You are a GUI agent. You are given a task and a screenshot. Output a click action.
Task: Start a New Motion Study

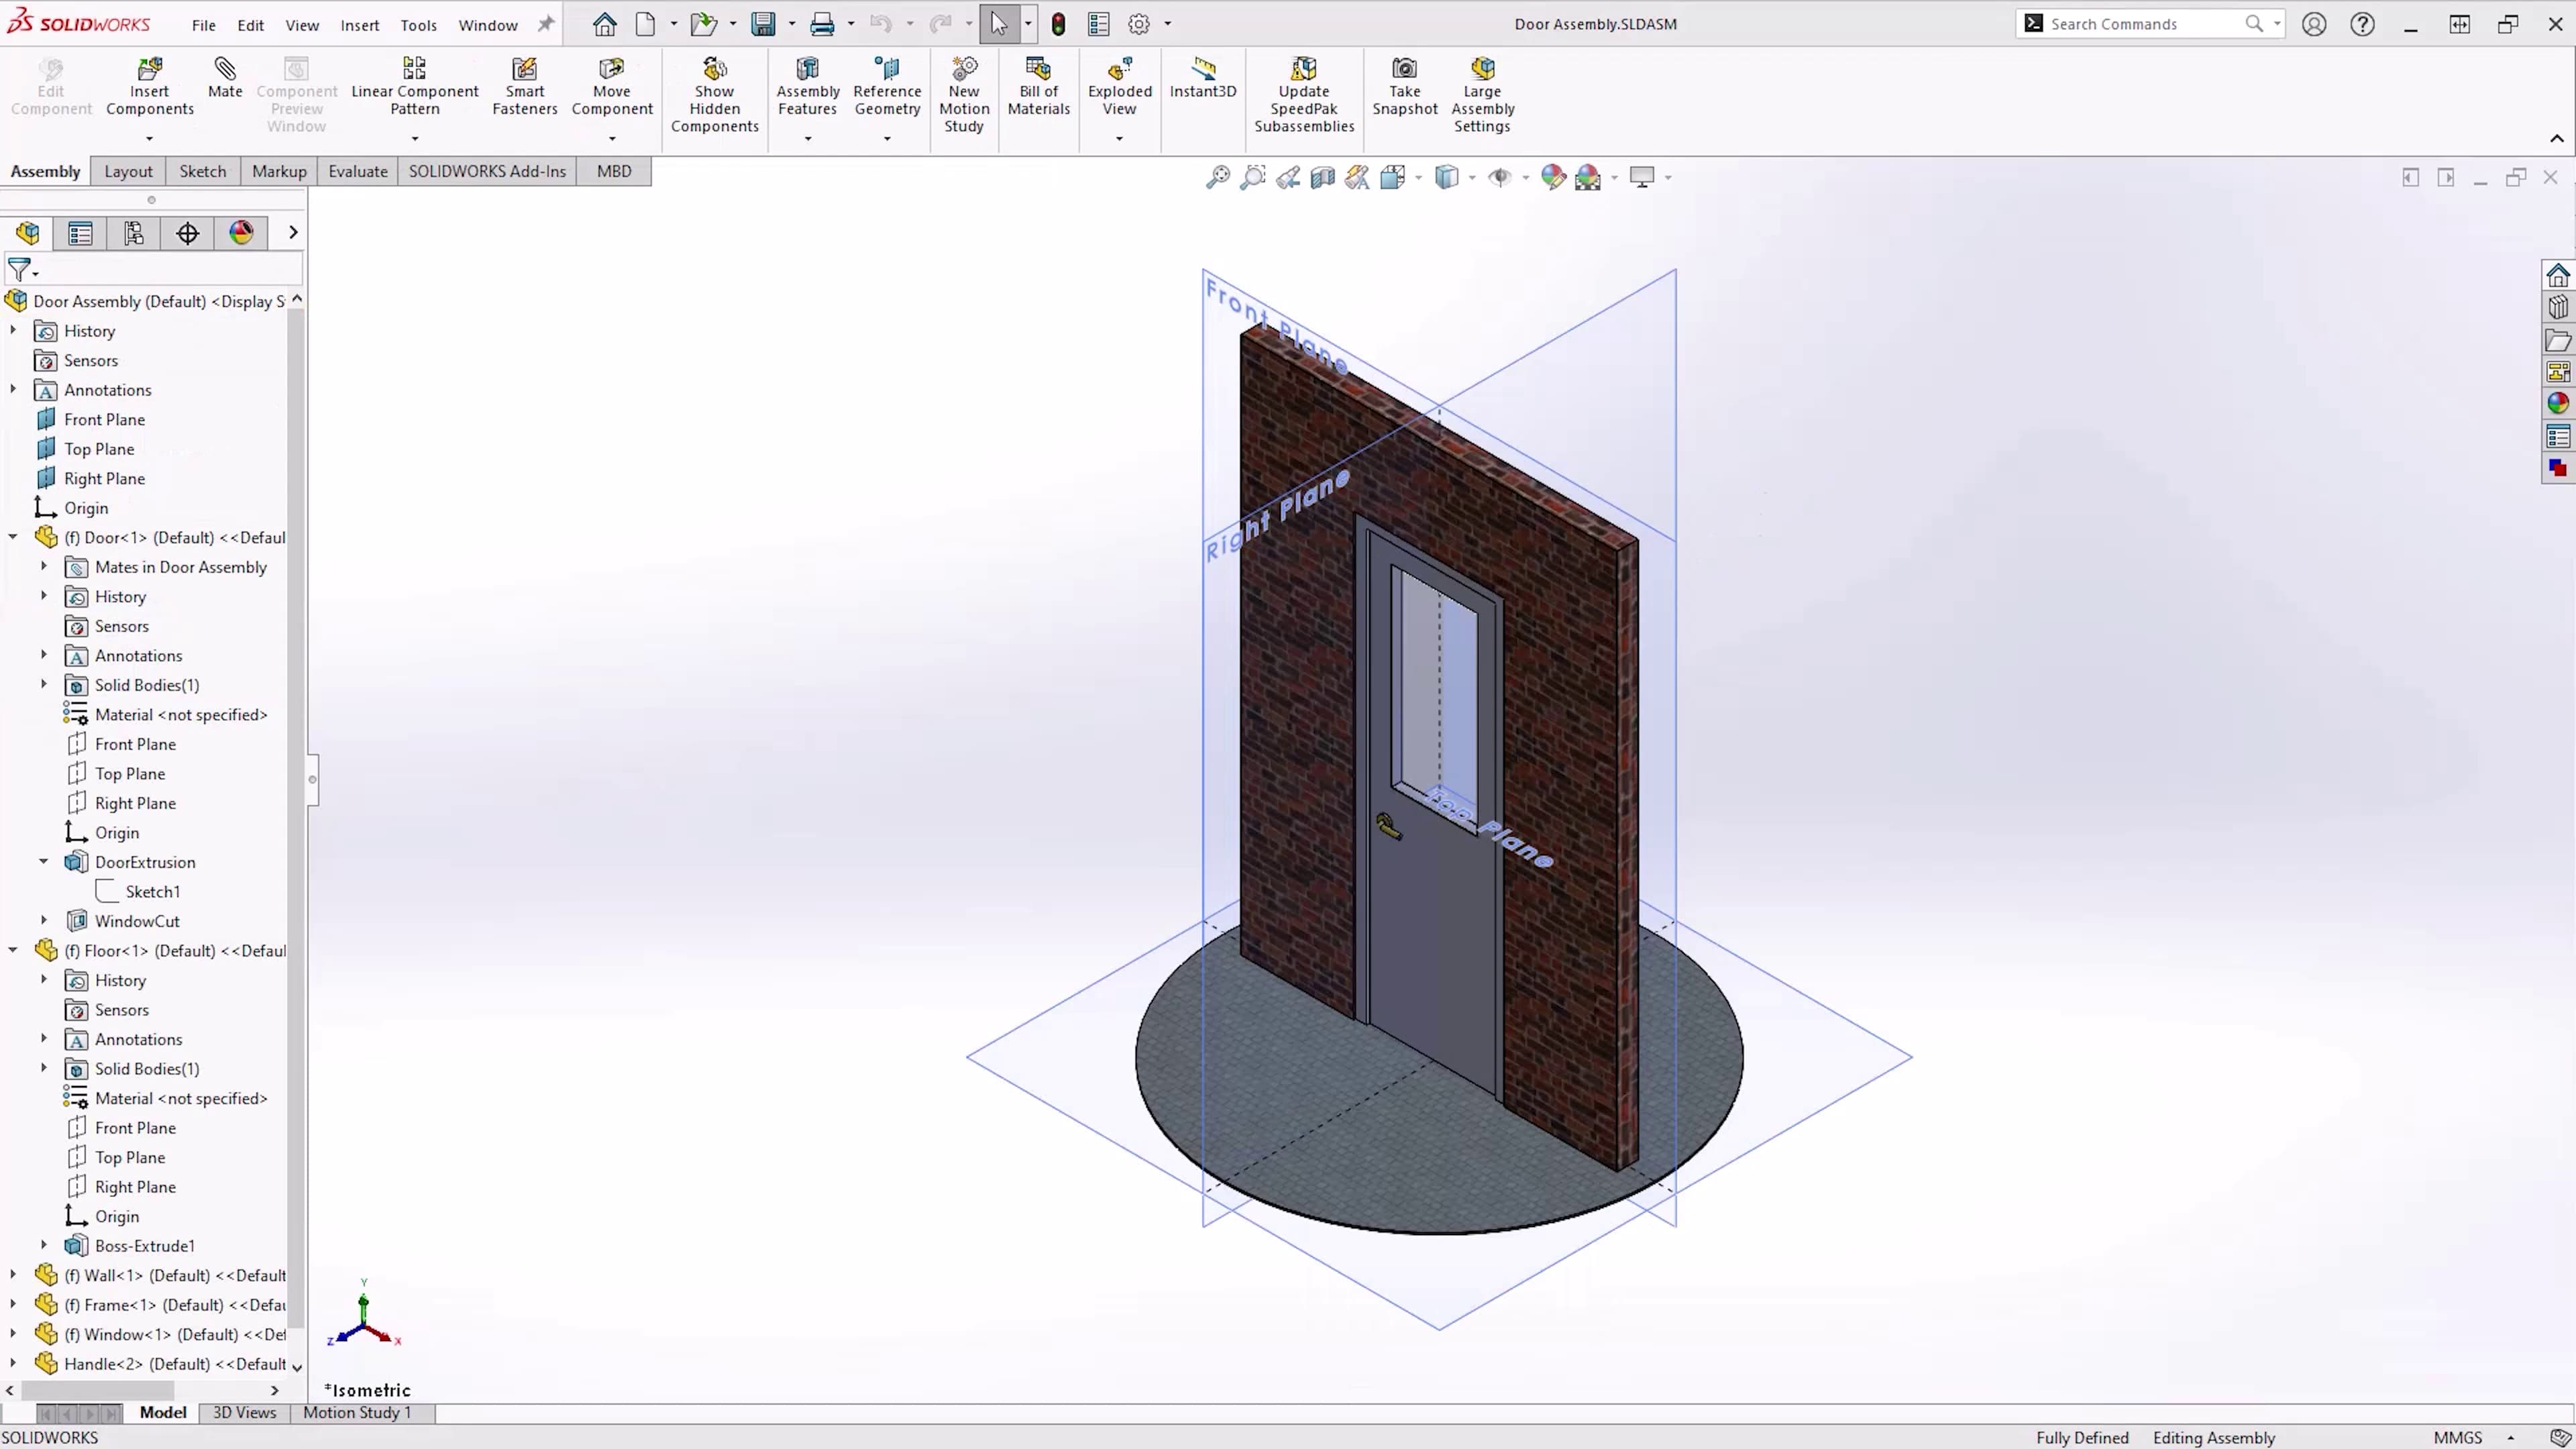tap(963, 90)
